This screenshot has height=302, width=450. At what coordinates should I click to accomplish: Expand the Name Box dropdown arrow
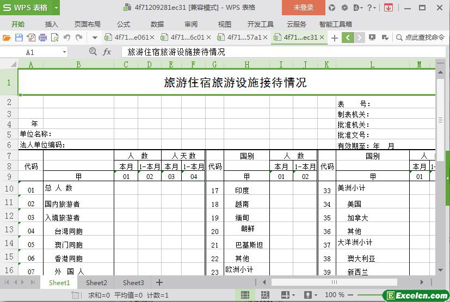pos(64,52)
